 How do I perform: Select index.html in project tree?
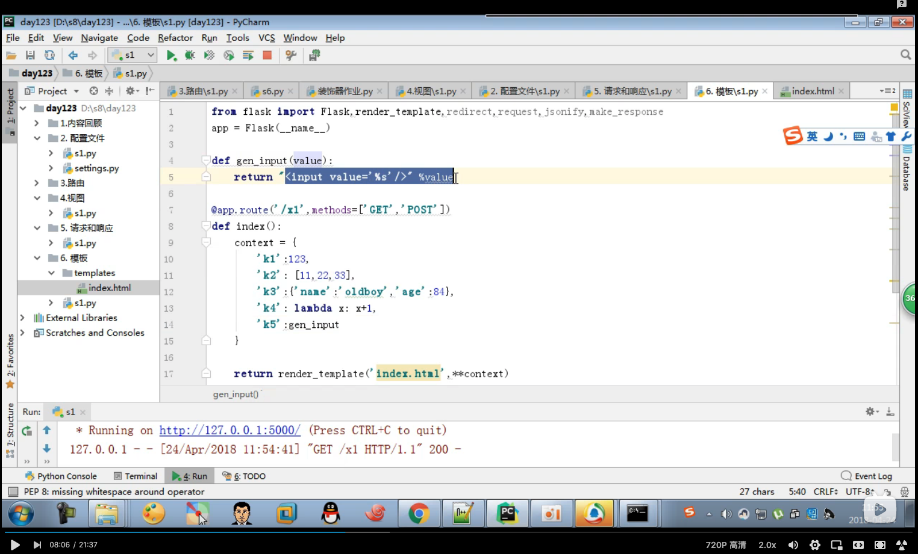[109, 288]
